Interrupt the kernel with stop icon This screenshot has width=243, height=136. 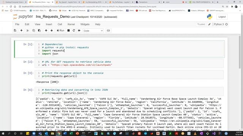click(x=68, y=31)
